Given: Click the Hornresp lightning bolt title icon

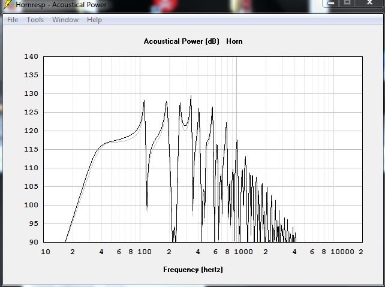Looking at the screenshot, I should tap(8, 4).
